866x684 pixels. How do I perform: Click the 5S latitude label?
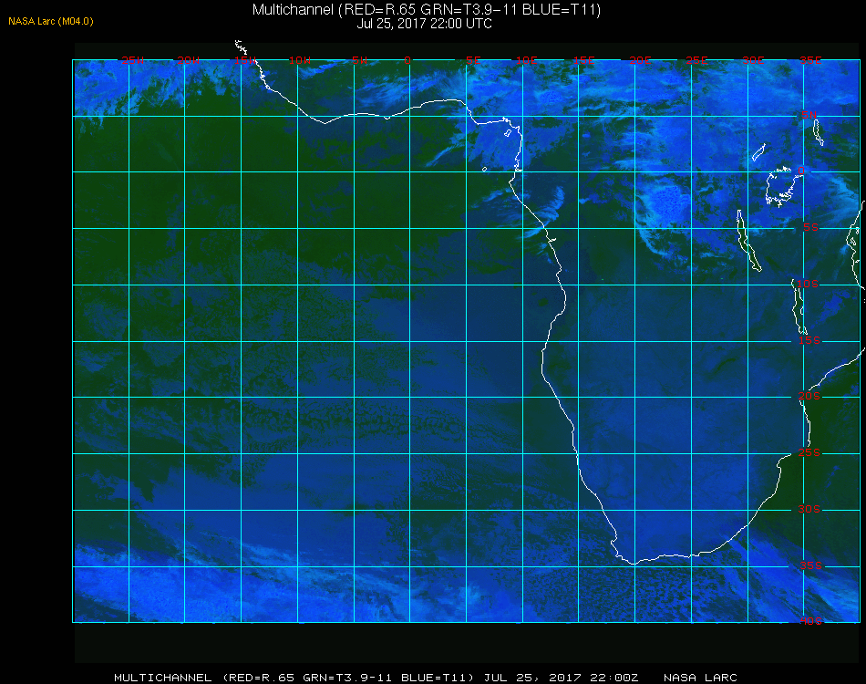click(810, 227)
